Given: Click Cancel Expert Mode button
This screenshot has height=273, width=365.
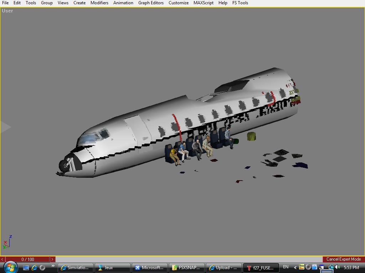Looking at the screenshot, I should pos(343,259).
